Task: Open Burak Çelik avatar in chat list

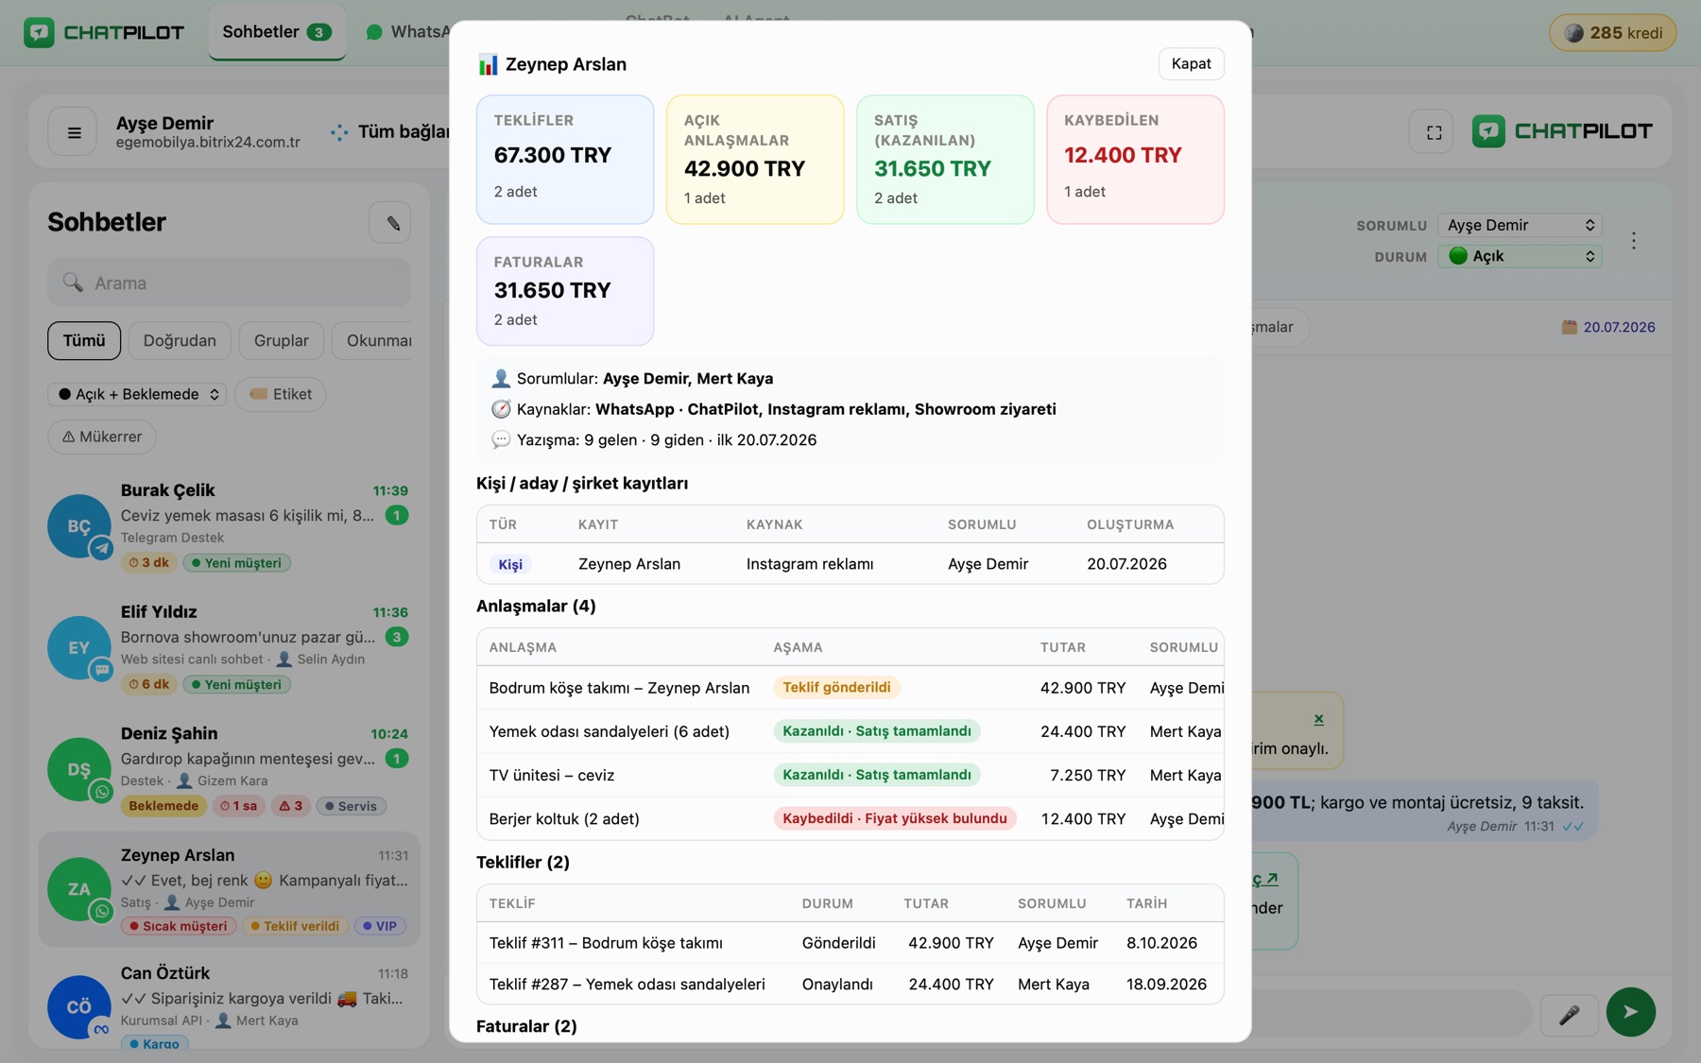Action: point(79,526)
